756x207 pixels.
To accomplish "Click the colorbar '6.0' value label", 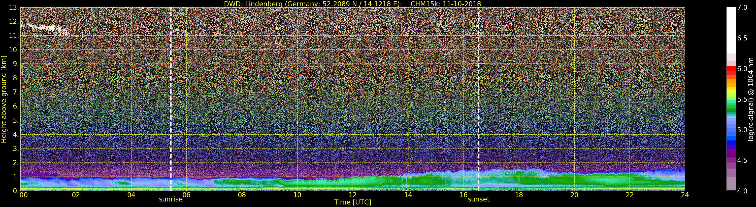I will [742, 69].
